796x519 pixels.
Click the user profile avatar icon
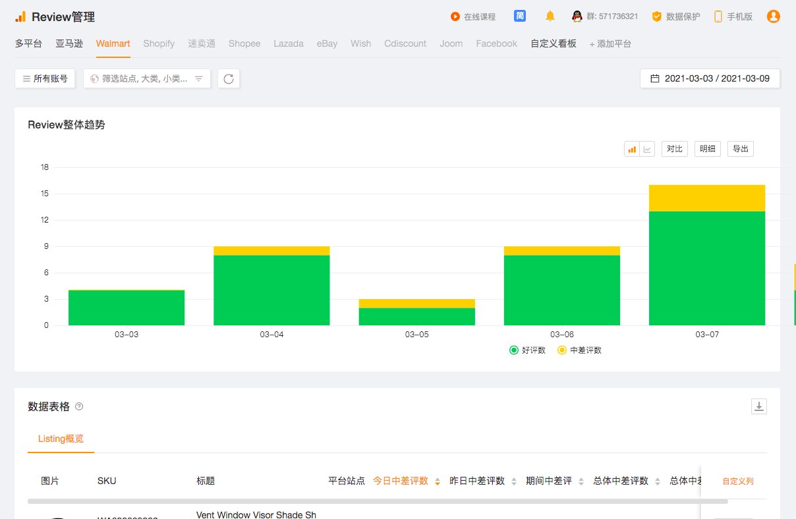[x=774, y=16]
